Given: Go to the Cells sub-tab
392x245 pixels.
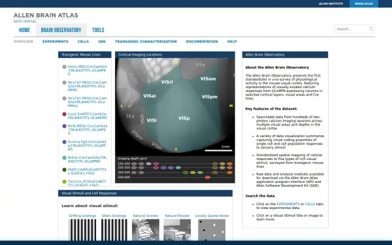Looking at the screenshot, I should (x=83, y=42).
